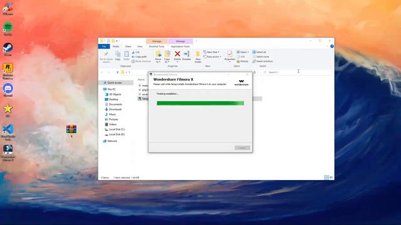Click the refresh button by address bar

coord(254,72)
